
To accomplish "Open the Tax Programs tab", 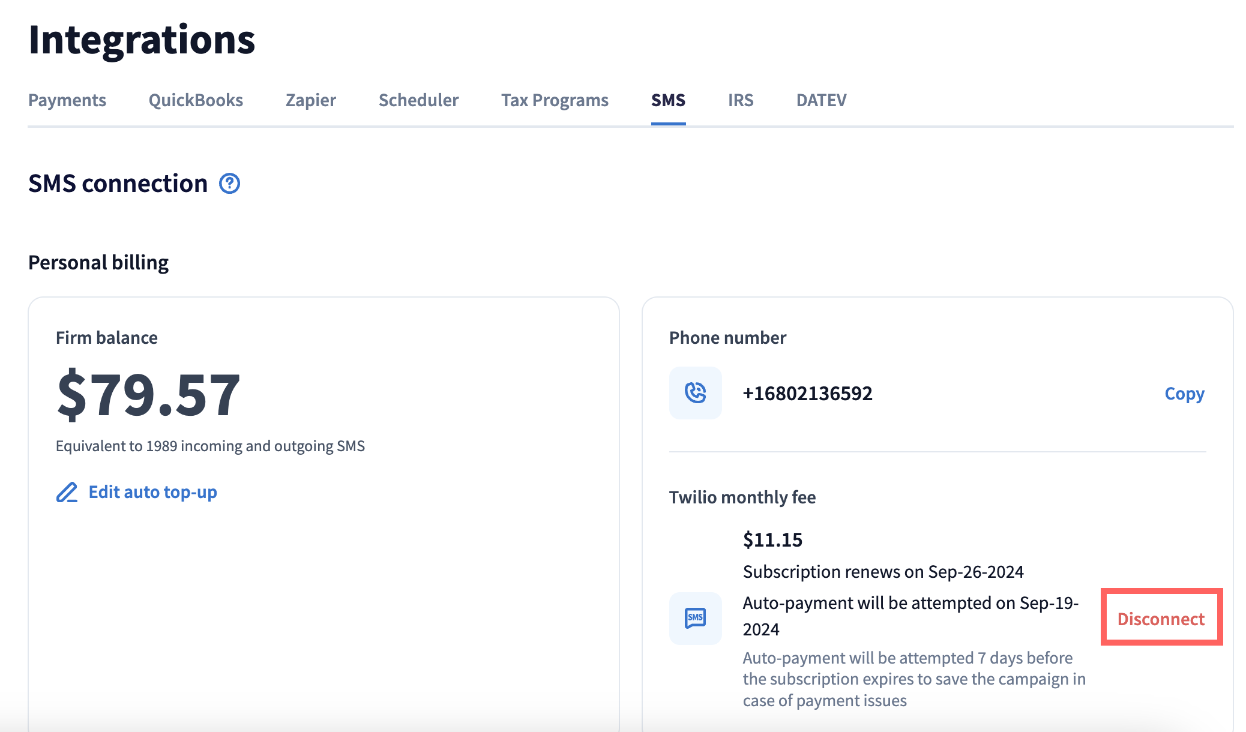I will tap(555, 100).
